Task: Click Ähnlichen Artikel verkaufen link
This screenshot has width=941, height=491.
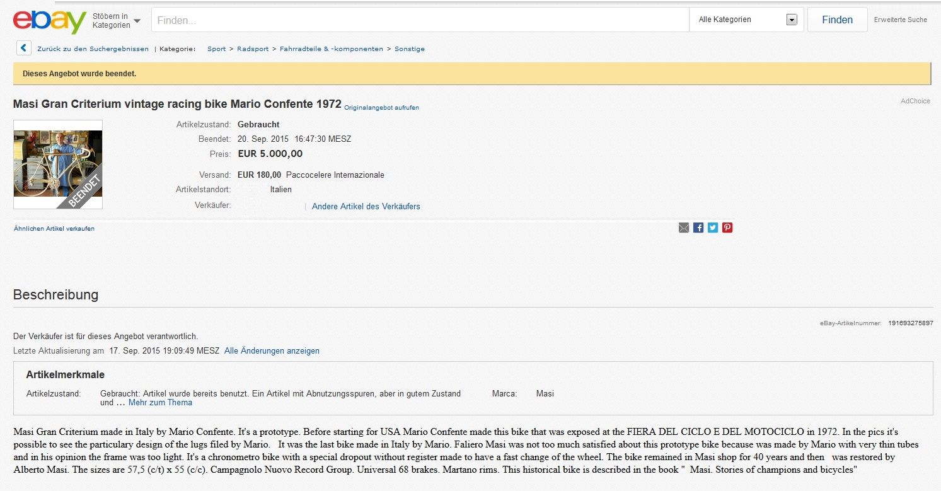Action: coord(54,228)
